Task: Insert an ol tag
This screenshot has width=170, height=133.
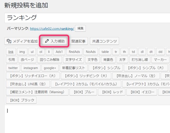Action: coord(41,52)
